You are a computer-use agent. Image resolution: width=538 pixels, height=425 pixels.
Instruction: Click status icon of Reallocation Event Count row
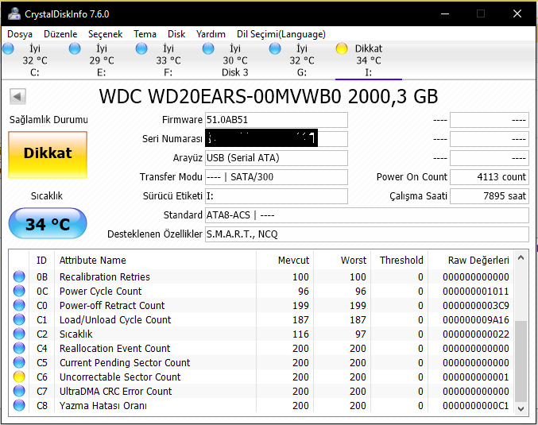coord(19,348)
